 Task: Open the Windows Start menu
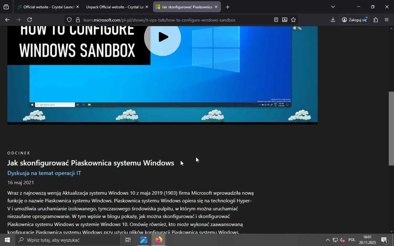pyautogui.click(x=7, y=240)
